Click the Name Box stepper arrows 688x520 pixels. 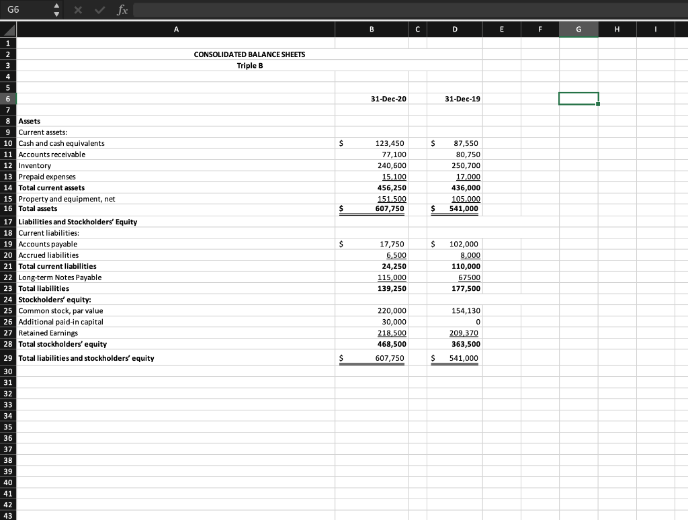[x=57, y=9]
